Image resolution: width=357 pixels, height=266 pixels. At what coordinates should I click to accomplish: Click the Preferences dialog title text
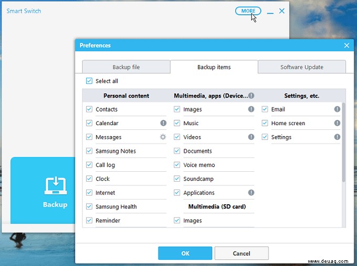click(x=95, y=46)
